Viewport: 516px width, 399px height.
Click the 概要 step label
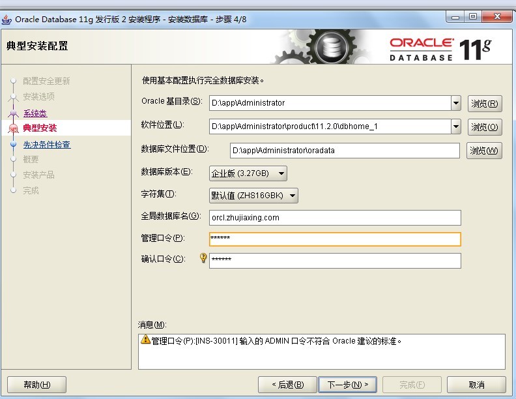click(x=31, y=159)
